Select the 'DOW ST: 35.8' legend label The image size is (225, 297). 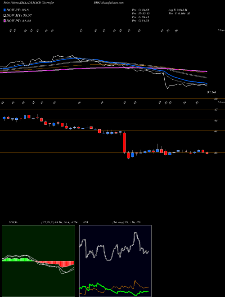(18, 10)
